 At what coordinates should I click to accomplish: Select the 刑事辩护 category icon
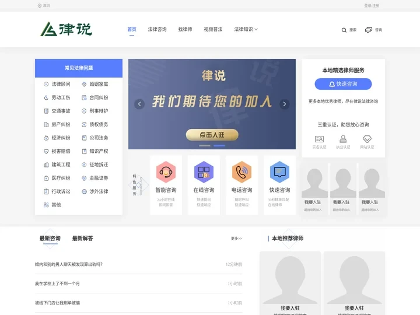pyautogui.click(x=84, y=111)
